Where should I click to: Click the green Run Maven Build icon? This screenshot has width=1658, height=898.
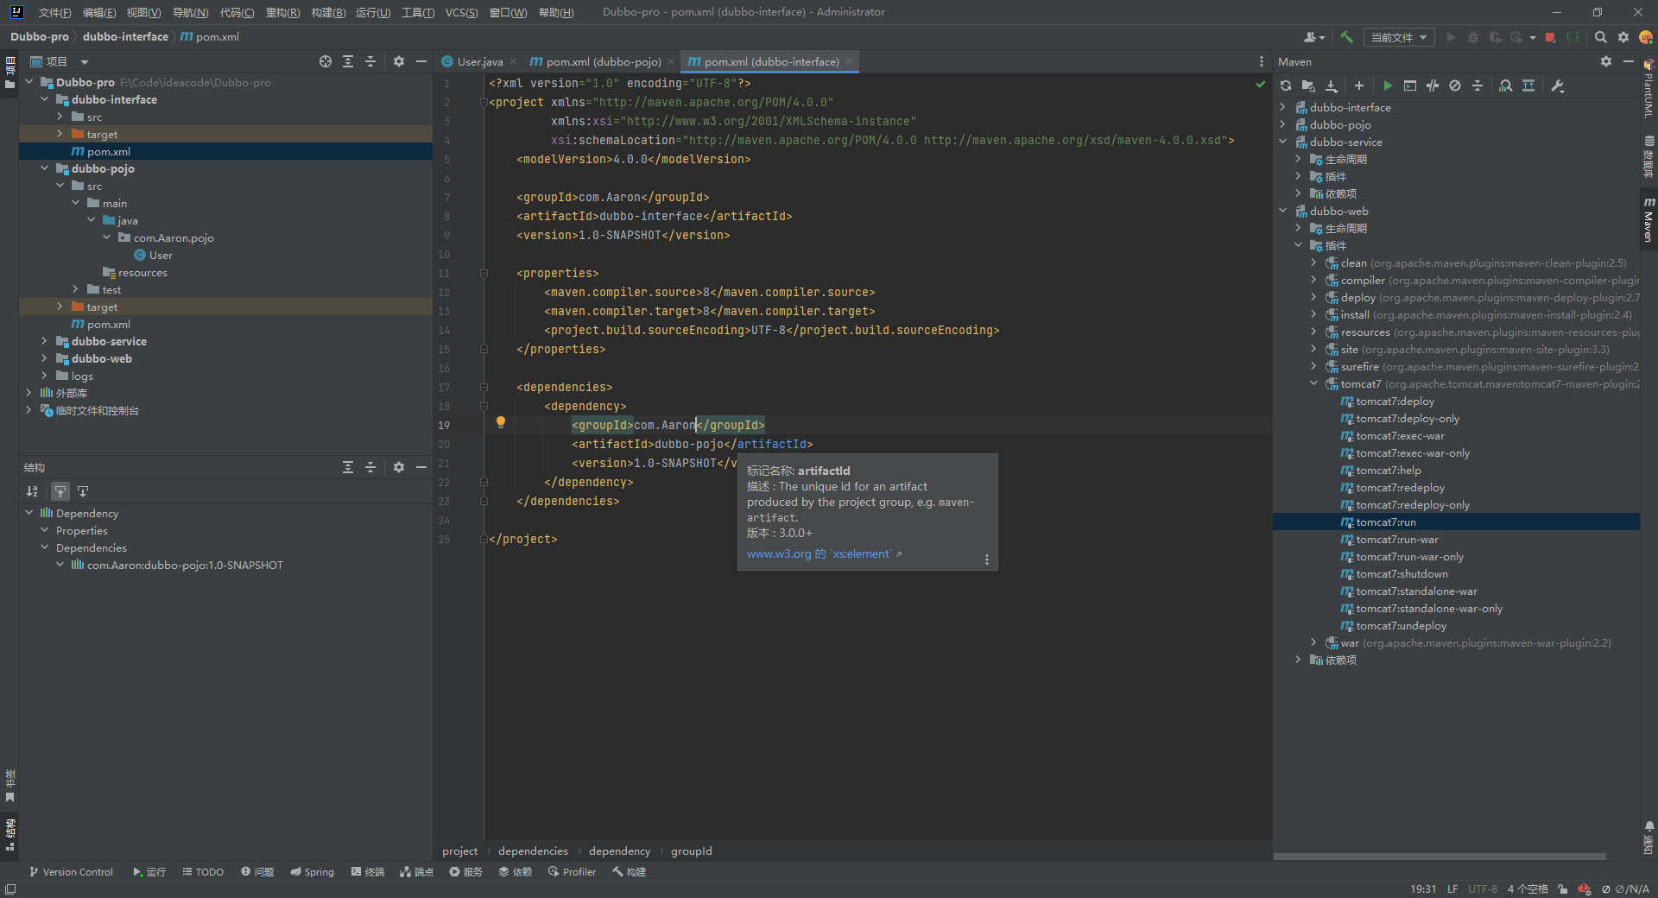coord(1388,85)
